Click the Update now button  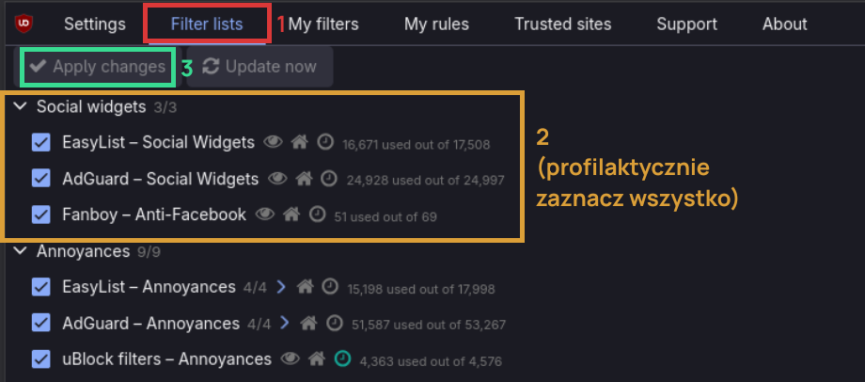point(259,67)
